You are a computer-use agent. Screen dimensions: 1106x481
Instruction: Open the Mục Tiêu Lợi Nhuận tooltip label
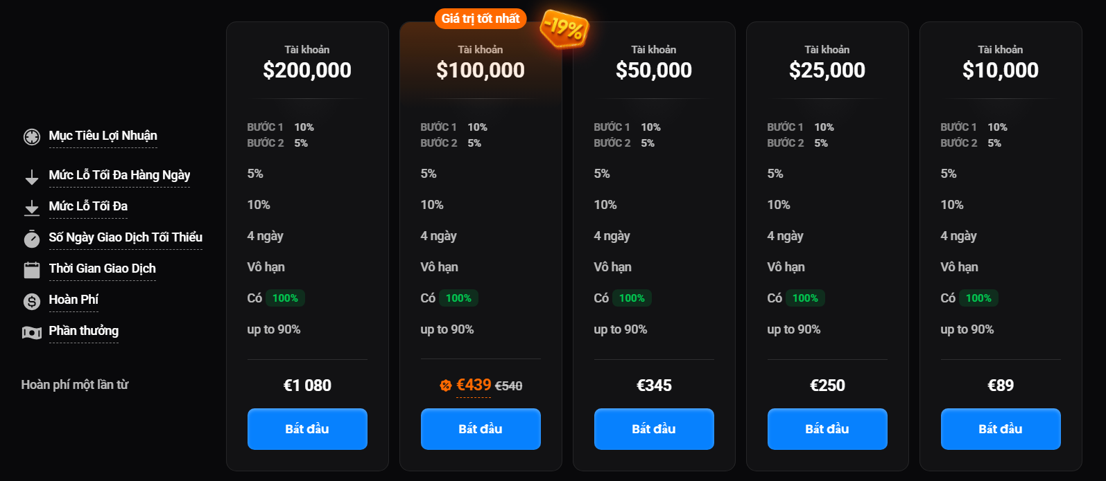point(103,136)
